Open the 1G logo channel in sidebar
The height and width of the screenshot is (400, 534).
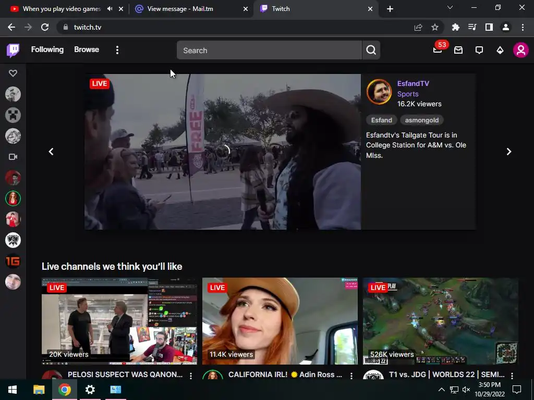(x=13, y=261)
